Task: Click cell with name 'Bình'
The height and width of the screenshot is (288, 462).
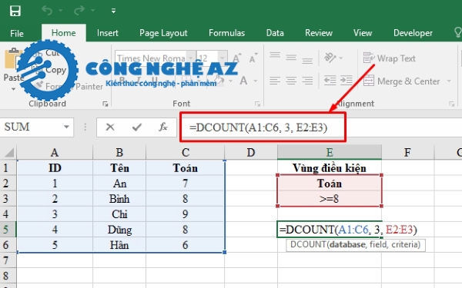Action: click(x=119, y=199)
